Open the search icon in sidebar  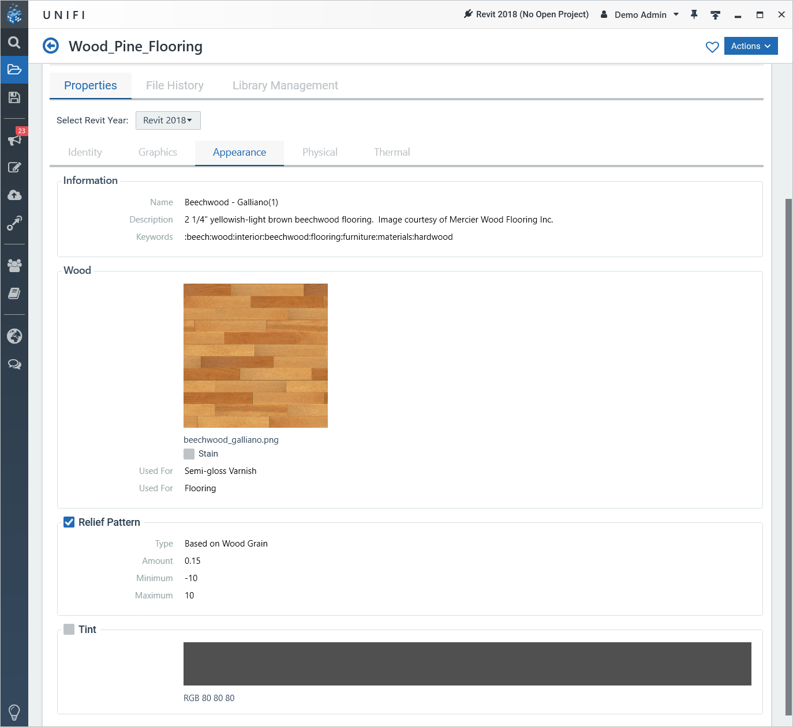click(x=14, y=42)
